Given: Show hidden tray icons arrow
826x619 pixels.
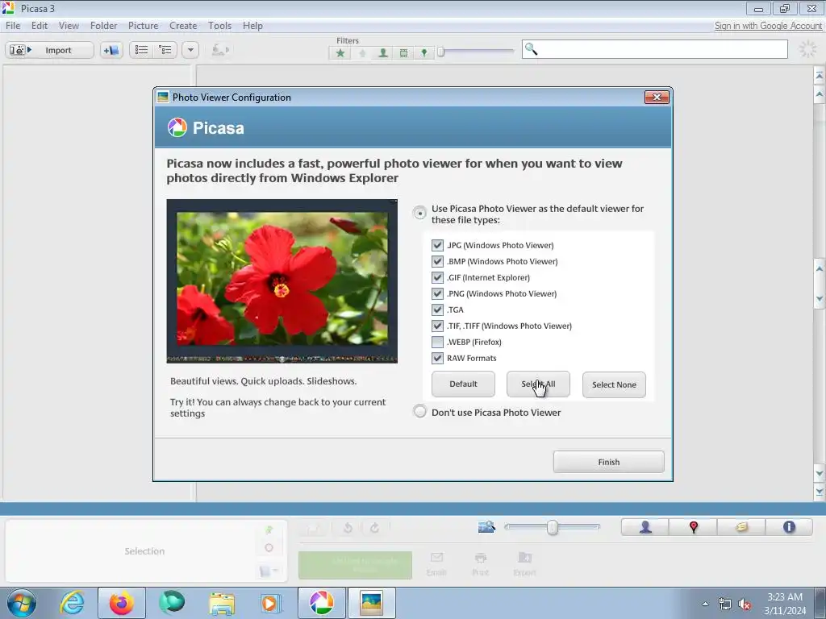Looking at the screenshot, I should click(x=705, y=604).
